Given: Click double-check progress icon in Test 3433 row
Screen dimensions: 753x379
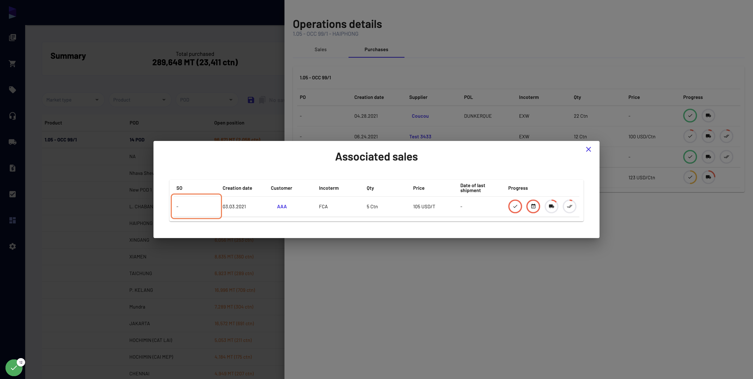Looking at the screenshot, I should pyautogui.click(x=726, y=136).
